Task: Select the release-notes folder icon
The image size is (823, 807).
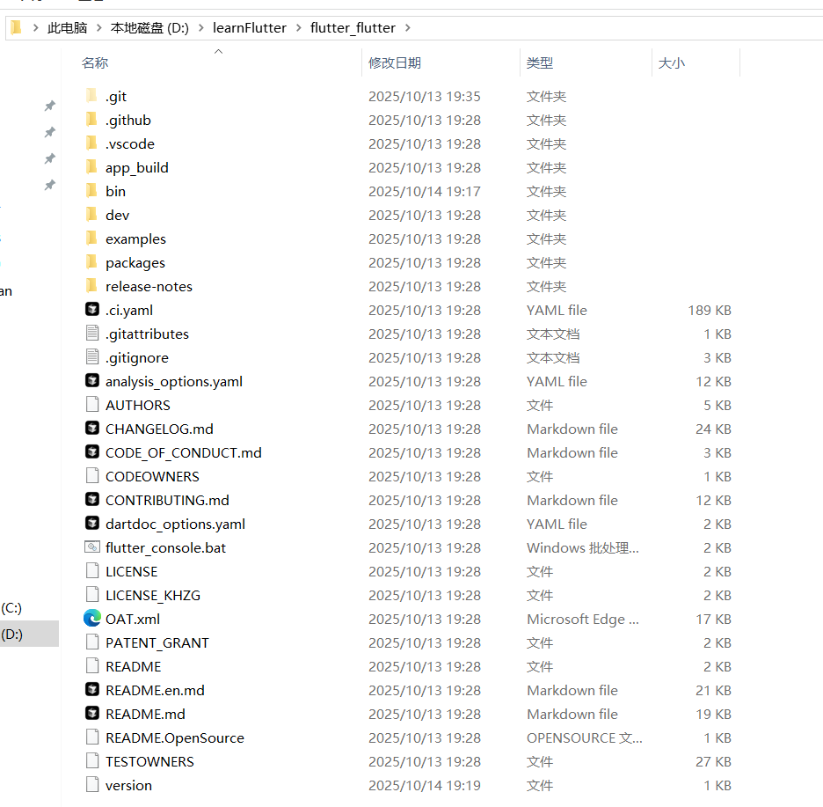Action: (91, 286)
